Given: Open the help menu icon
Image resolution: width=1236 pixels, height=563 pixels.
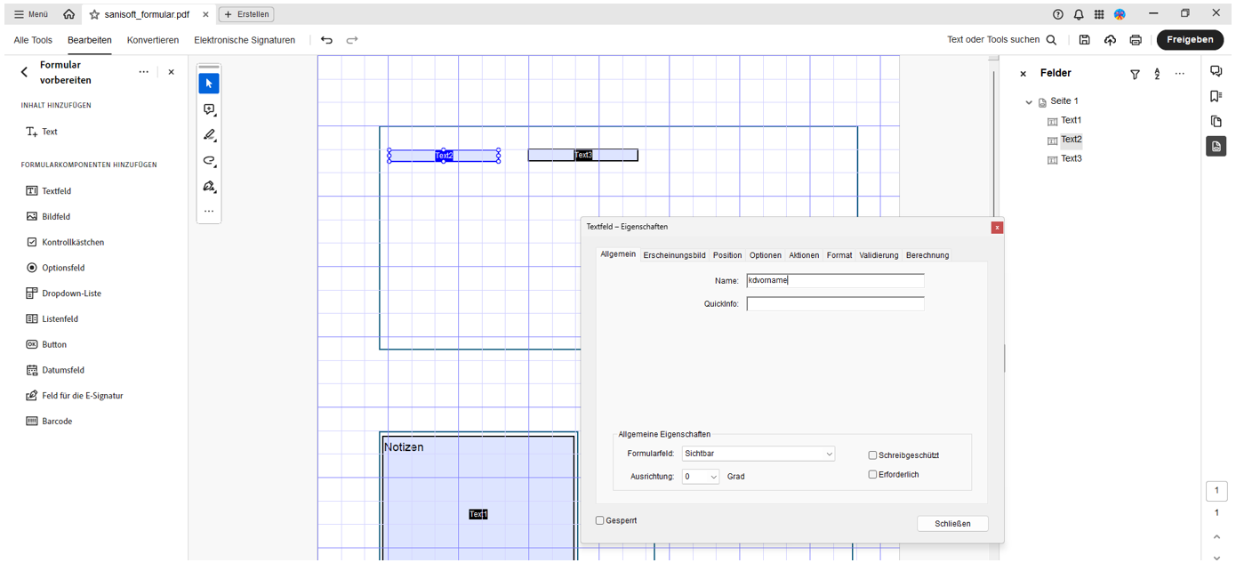Looking at the screenshot, I should point(1058,14).
